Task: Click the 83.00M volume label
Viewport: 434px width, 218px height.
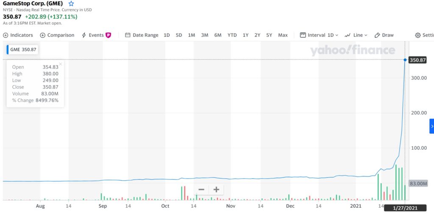Action: tap(418, 184)
